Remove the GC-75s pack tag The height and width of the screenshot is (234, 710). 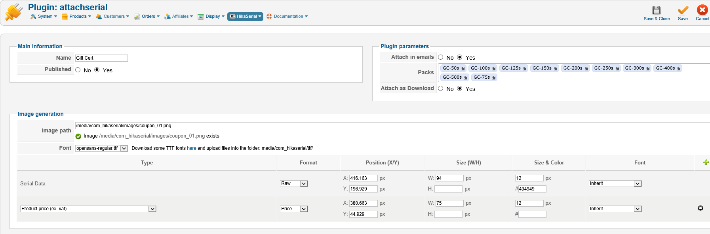[x=494, y=78]
